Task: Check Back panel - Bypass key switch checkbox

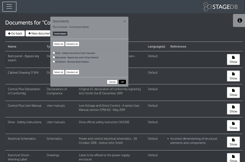Action: [54, 57]
